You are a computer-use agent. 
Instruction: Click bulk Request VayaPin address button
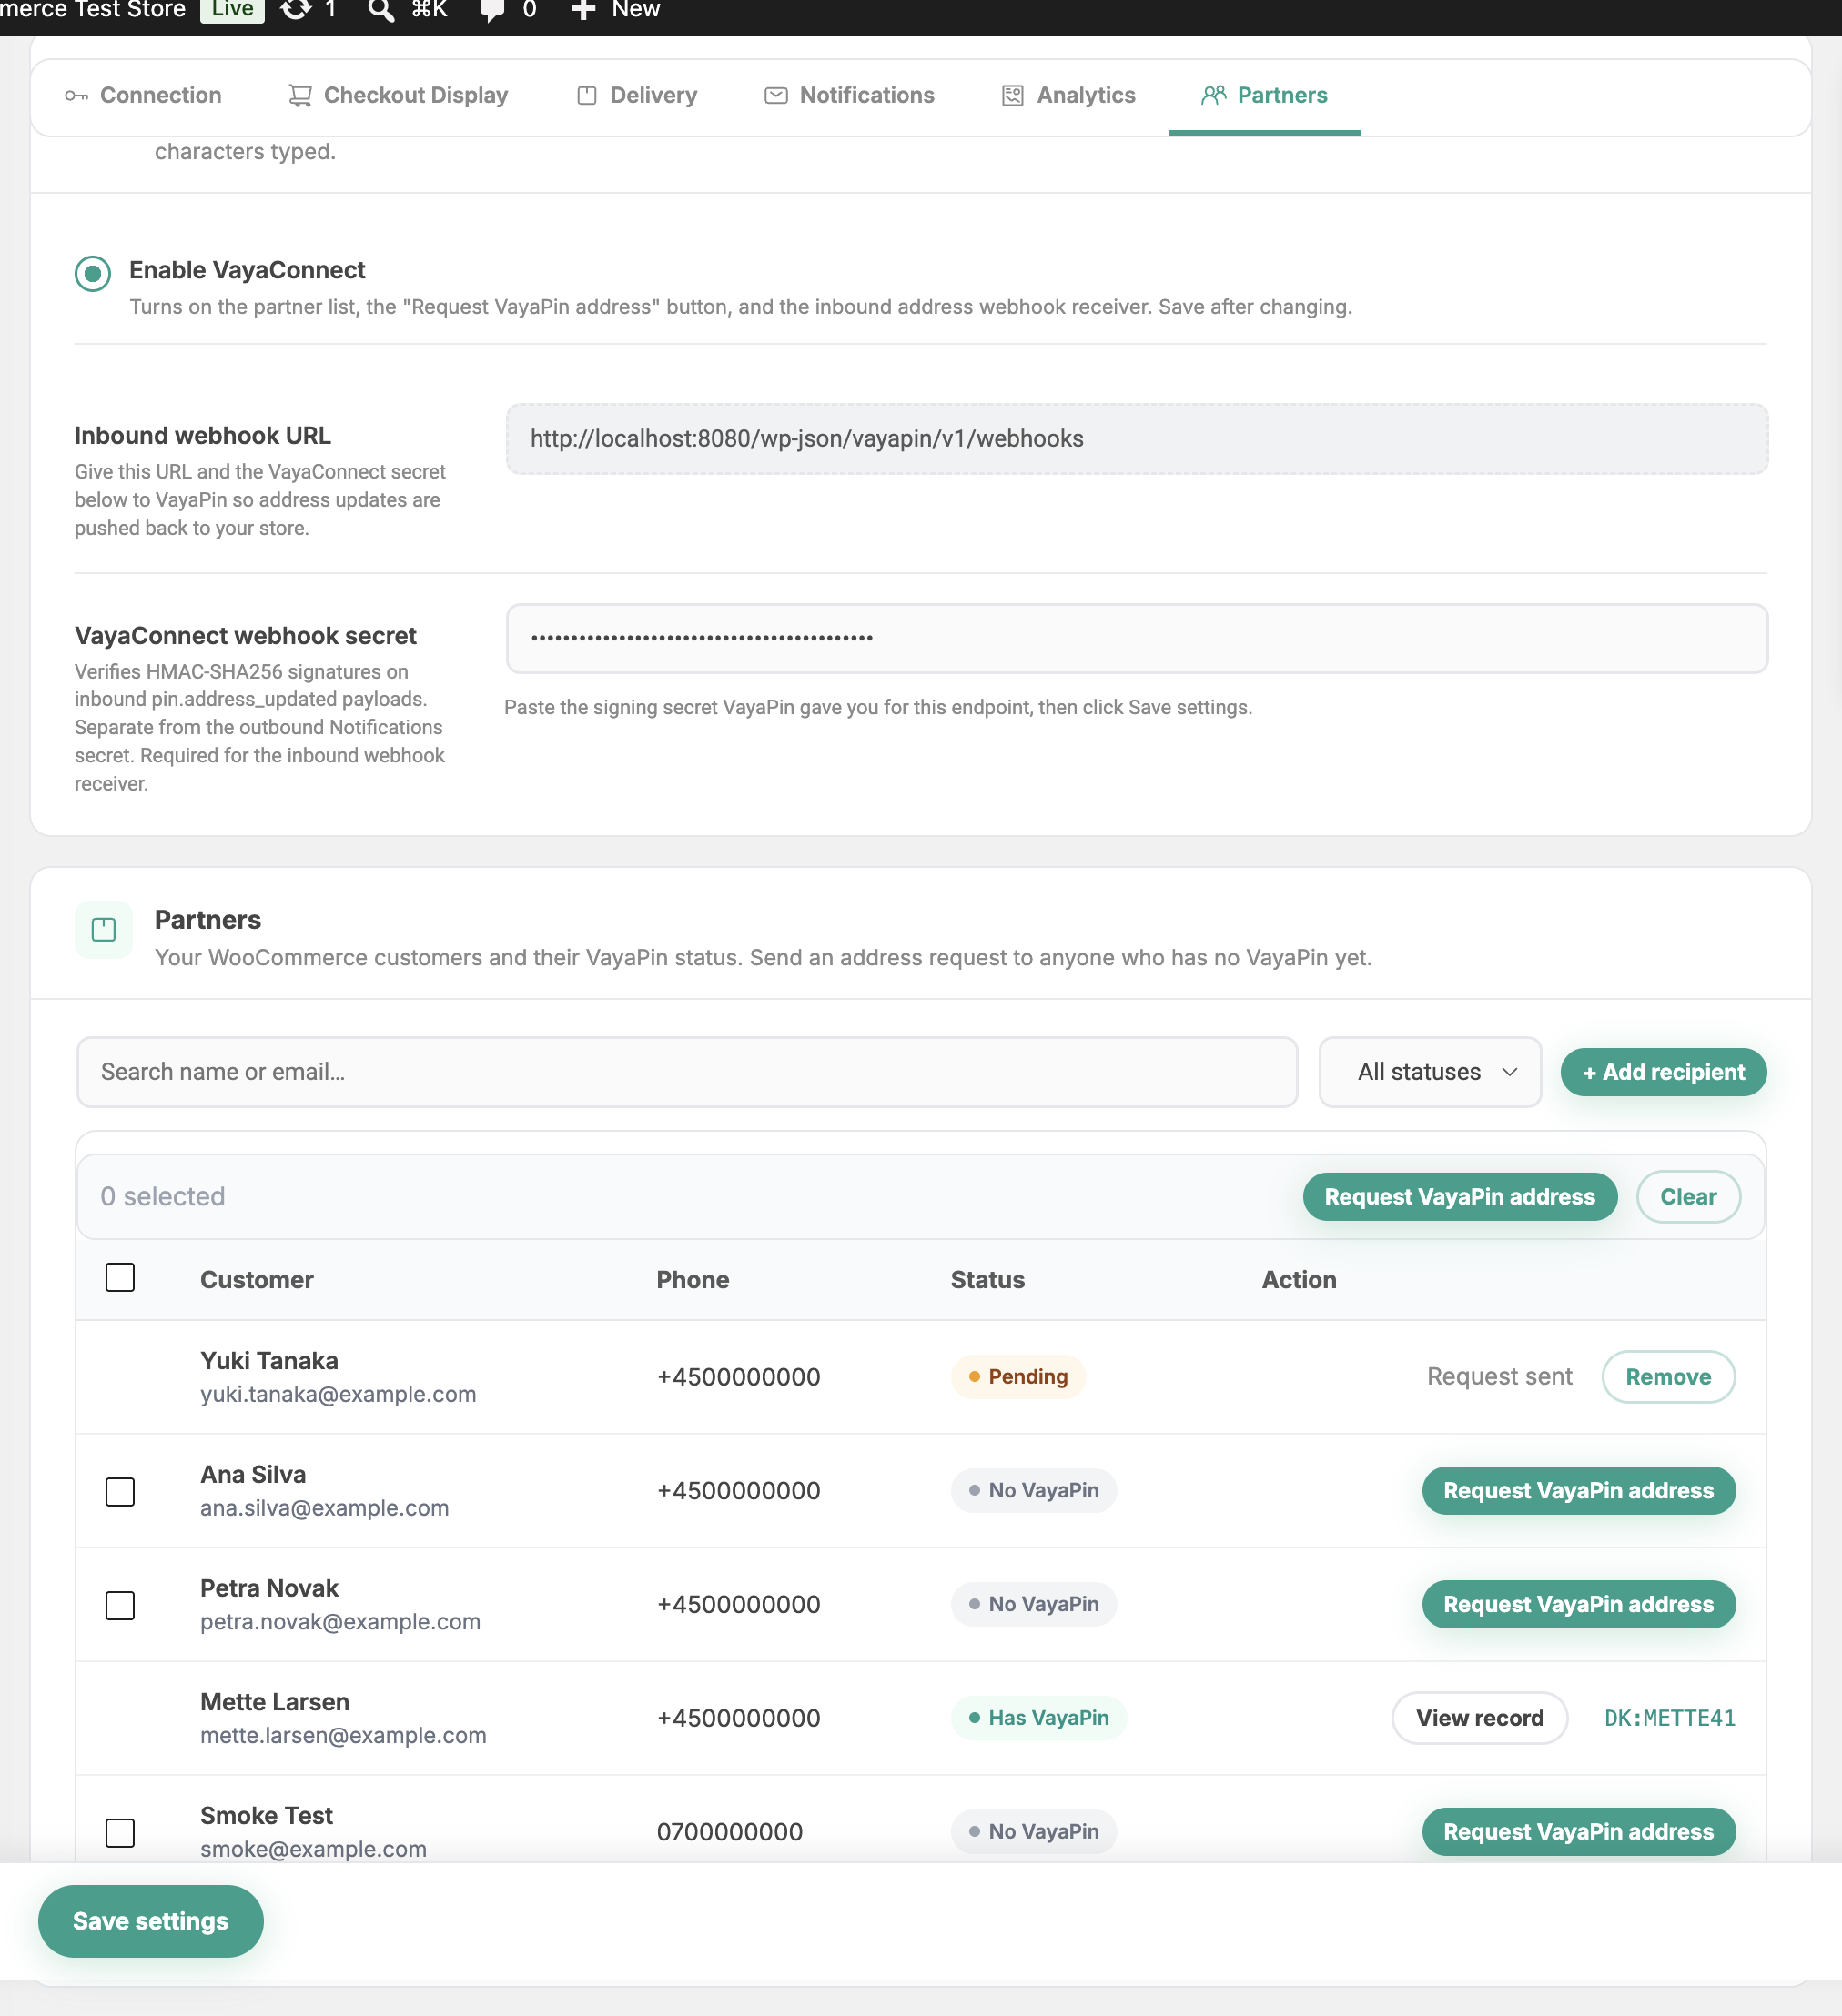coord(1460,1197)
